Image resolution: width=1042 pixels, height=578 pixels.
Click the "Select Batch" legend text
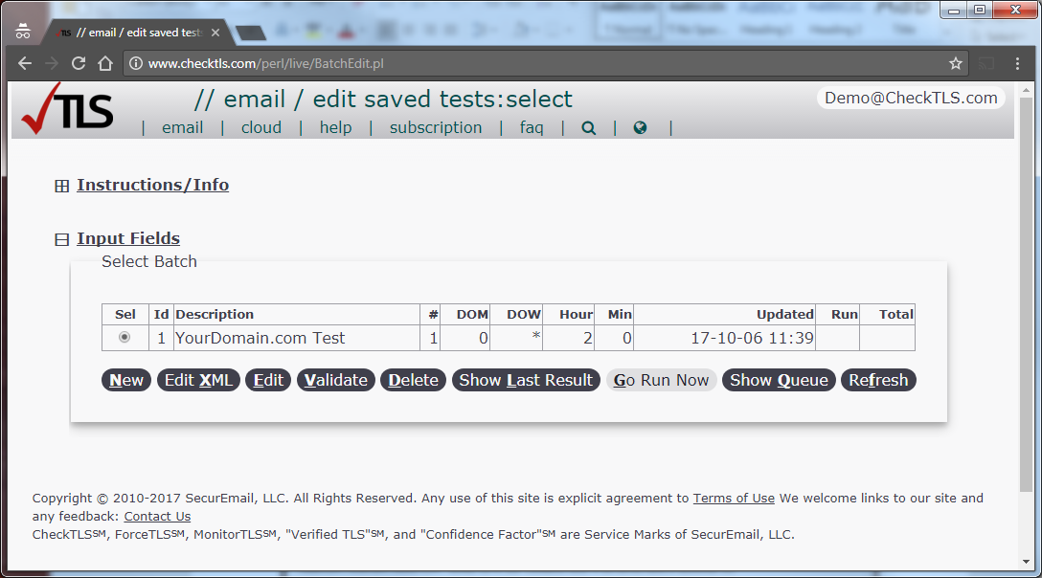point(149,262)
